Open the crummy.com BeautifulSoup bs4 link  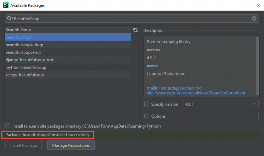click(196, 93)
